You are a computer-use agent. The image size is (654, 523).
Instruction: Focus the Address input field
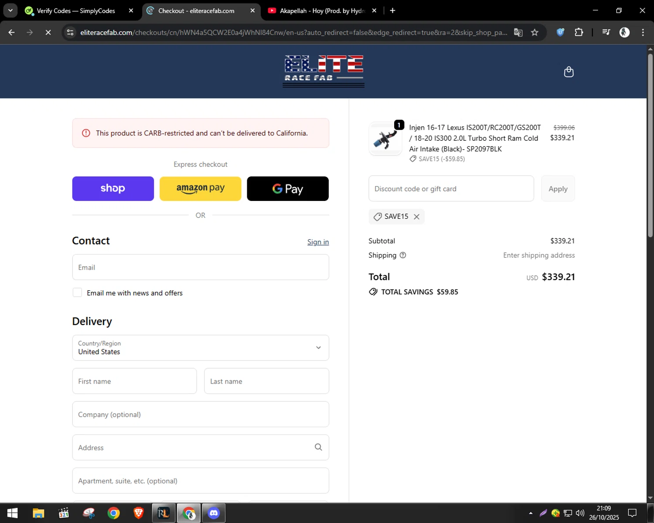[x=201, y=447]
